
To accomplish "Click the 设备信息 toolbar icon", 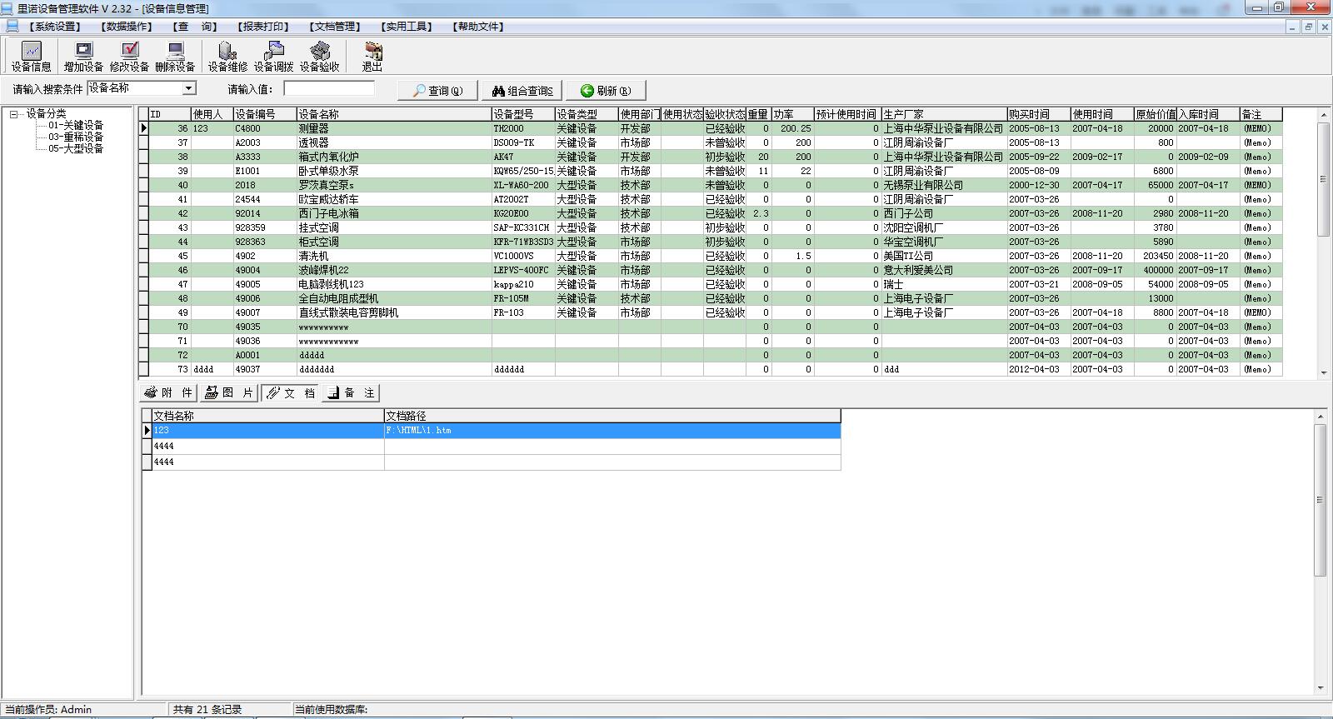I will pos(31,57).
